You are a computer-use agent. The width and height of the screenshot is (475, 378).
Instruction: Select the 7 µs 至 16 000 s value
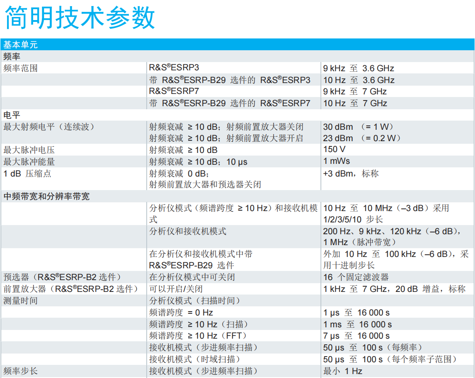356,336
